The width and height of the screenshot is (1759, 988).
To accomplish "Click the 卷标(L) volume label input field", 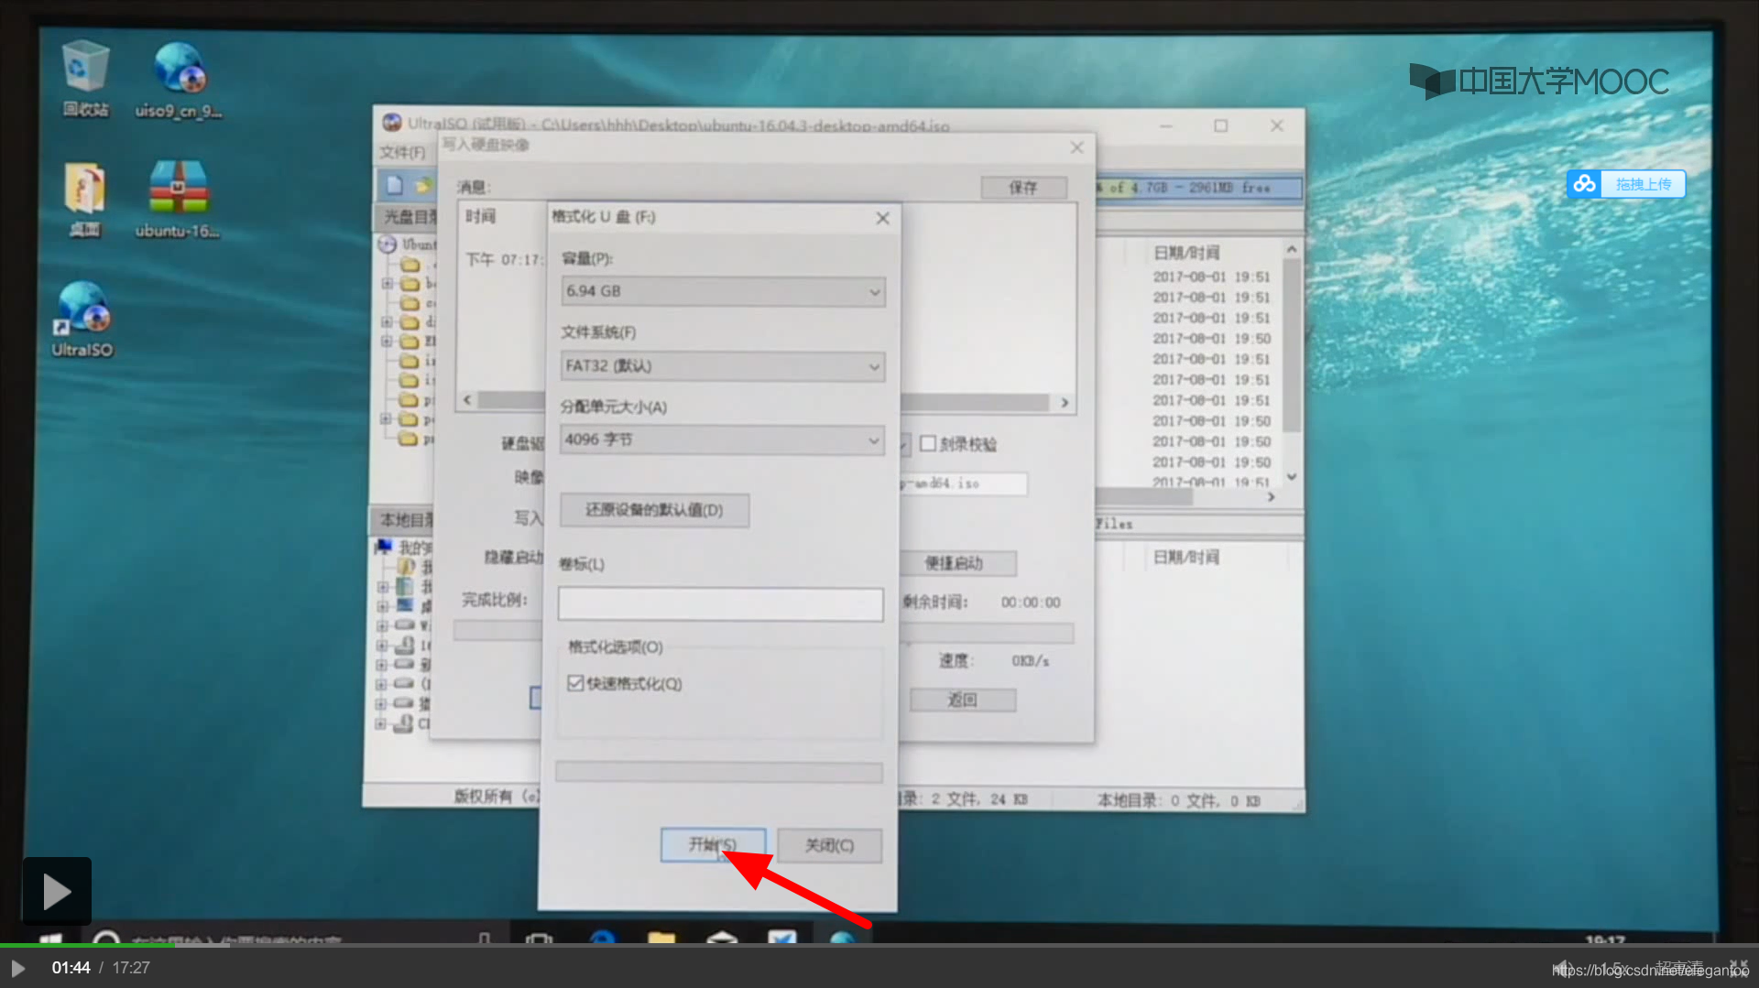I will click(x=720, y=603).
